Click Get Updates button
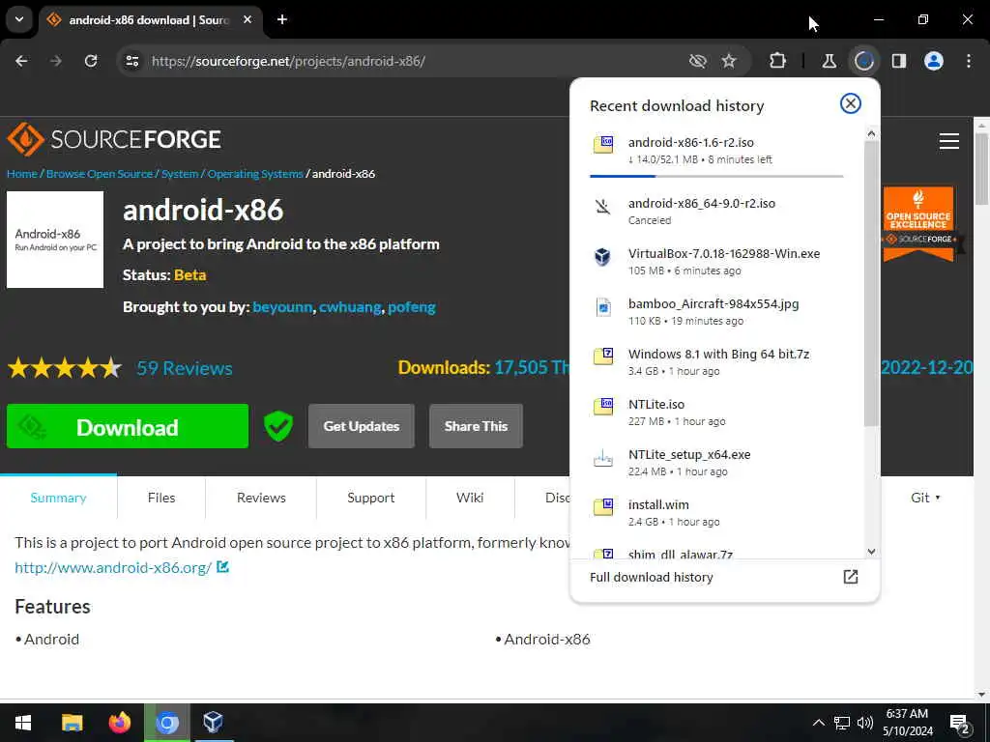This screenshot has width=990, height=742. pos(362,426)
